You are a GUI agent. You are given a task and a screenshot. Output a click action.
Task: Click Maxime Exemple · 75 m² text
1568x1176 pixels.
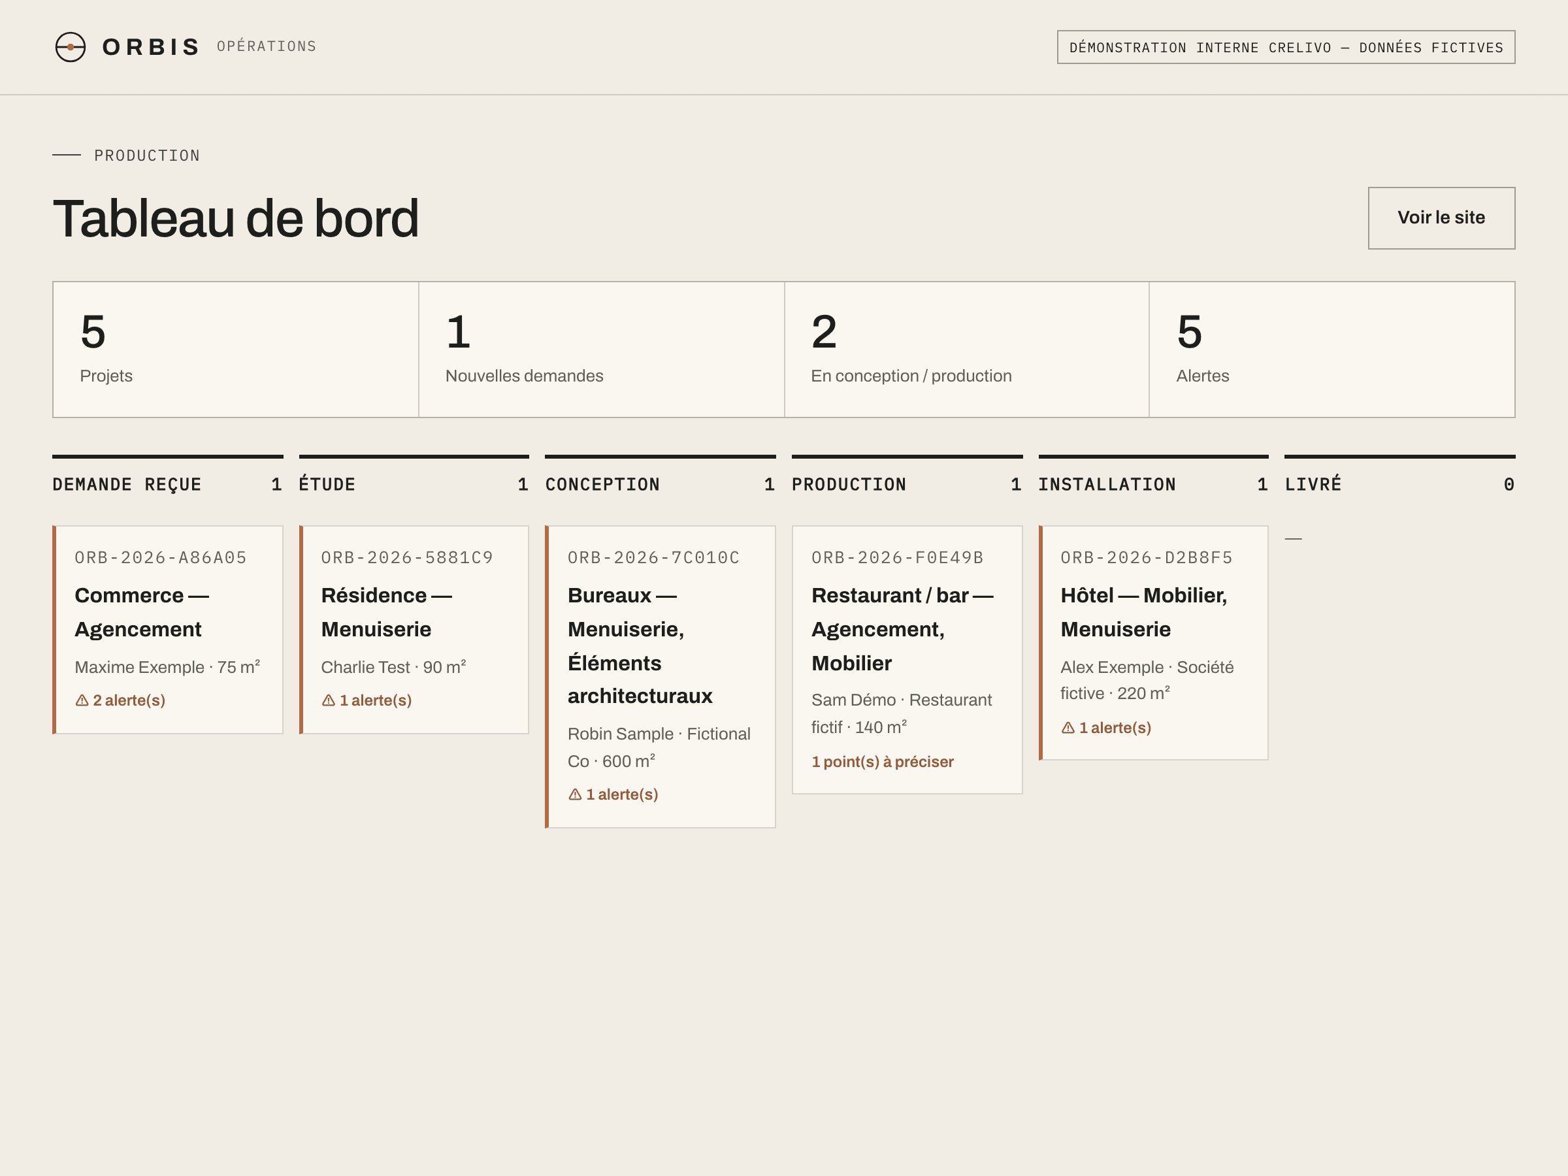click(167, 667)
